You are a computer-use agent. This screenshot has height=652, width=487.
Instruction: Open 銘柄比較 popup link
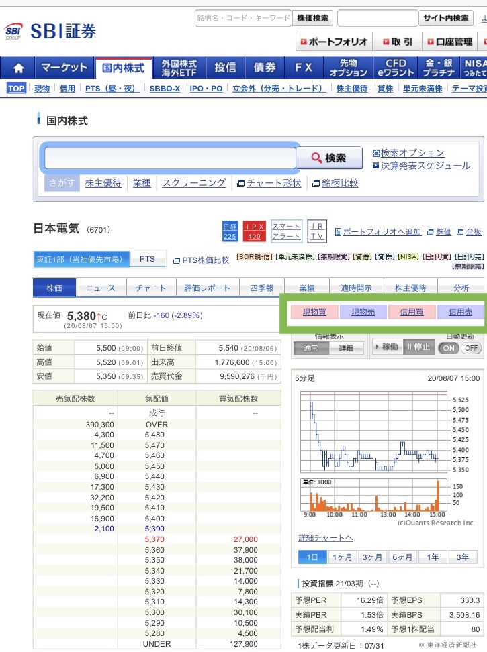[x=335, y=183]
